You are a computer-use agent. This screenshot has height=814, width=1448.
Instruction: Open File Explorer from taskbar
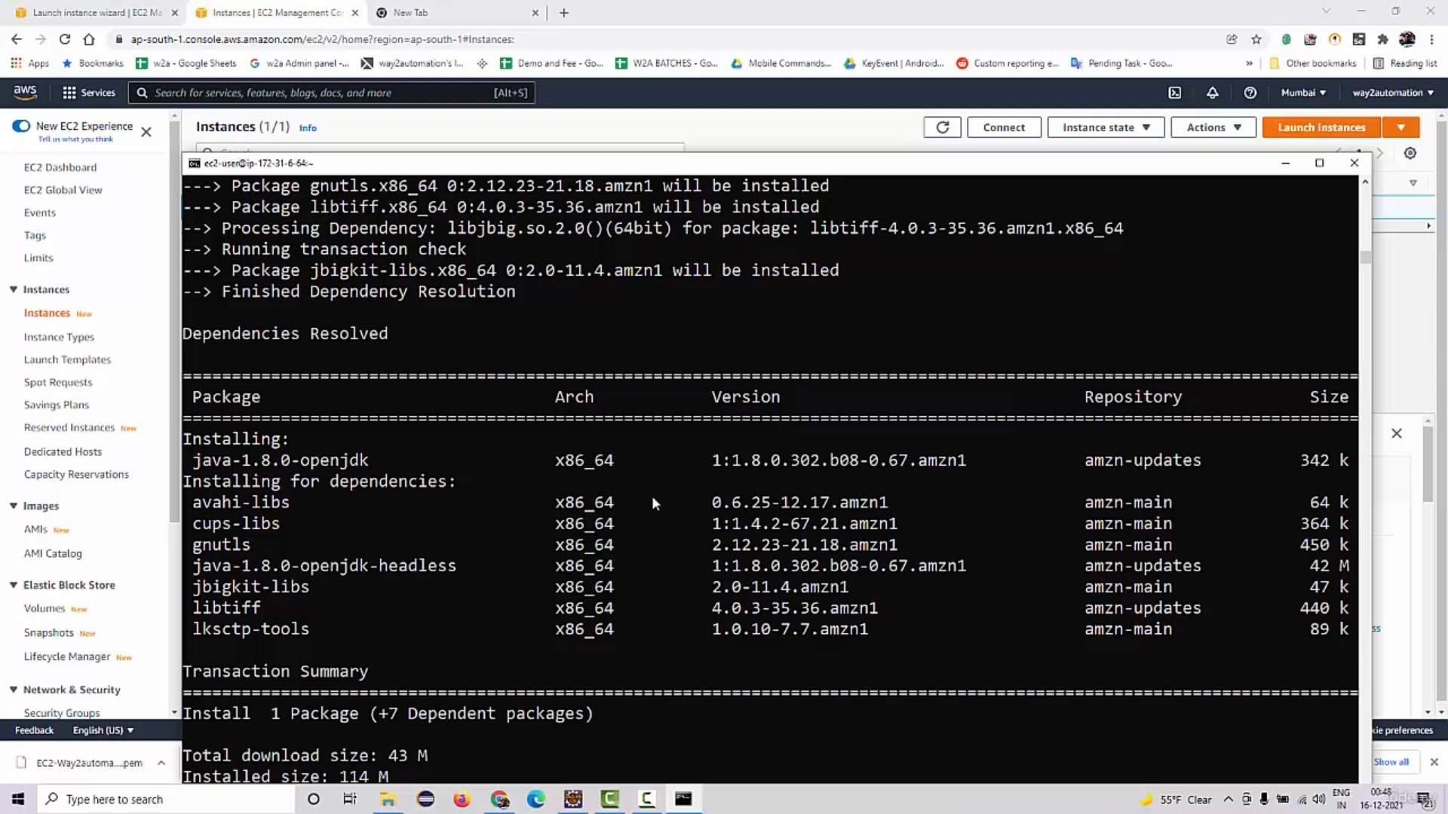(388, 799)
